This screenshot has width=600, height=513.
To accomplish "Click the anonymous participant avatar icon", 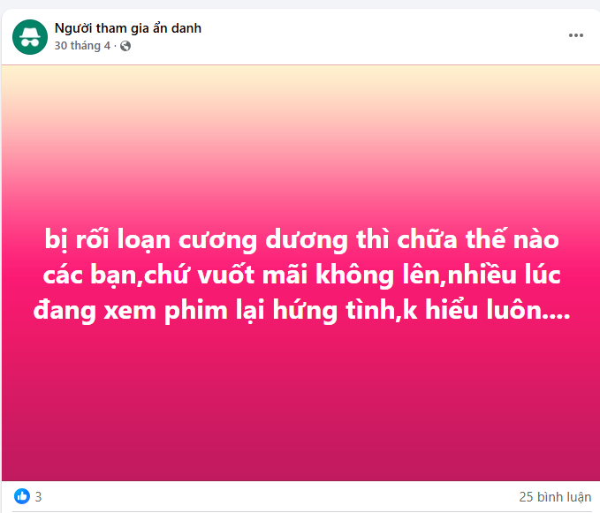I will click(x=30, y=37).
